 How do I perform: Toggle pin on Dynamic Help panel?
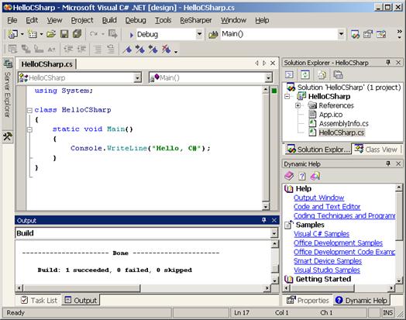(388, 163)
